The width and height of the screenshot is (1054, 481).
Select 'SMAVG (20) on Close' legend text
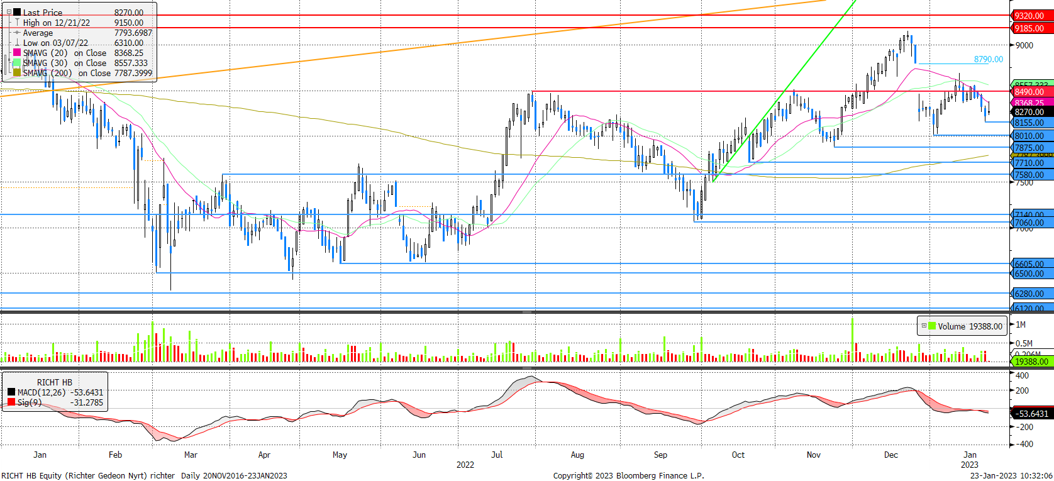[65, 53]
